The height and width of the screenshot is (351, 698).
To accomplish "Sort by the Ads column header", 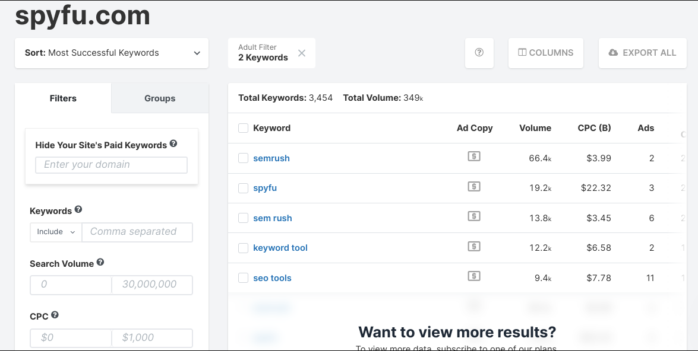I will [646, 128].
